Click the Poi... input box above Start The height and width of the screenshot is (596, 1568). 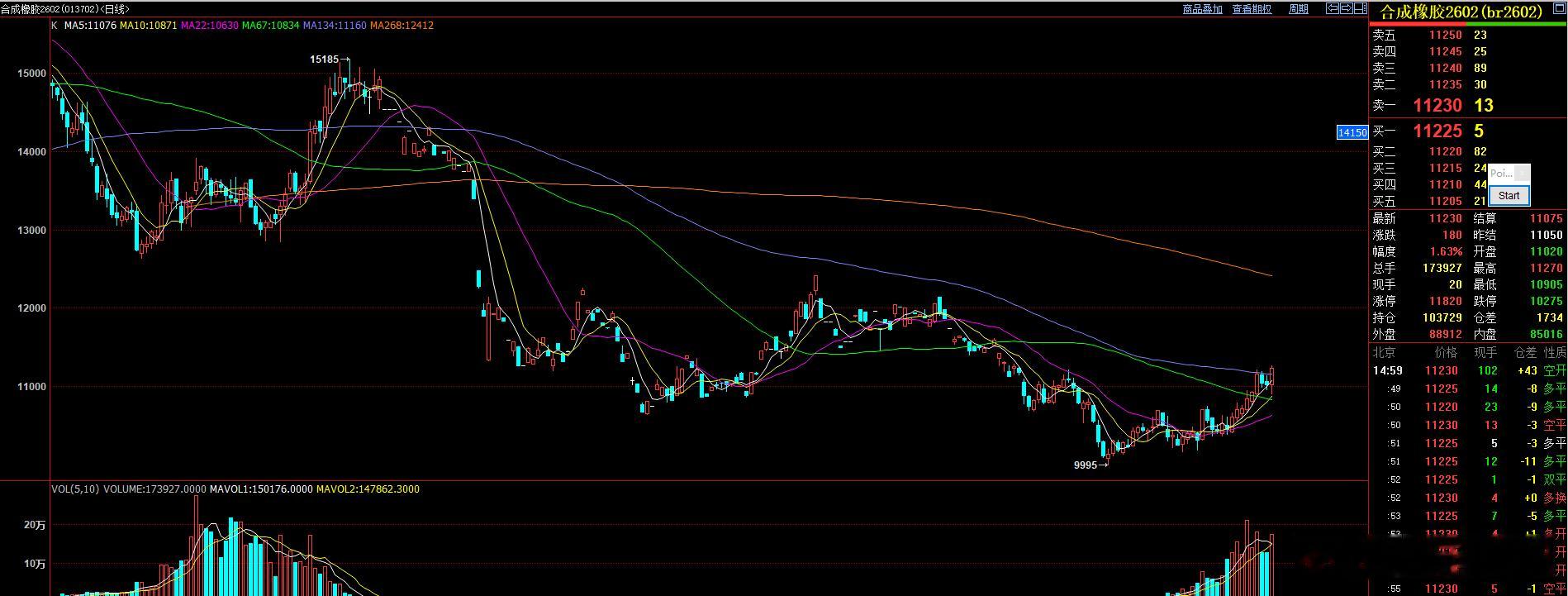(x=1502, y=174)
